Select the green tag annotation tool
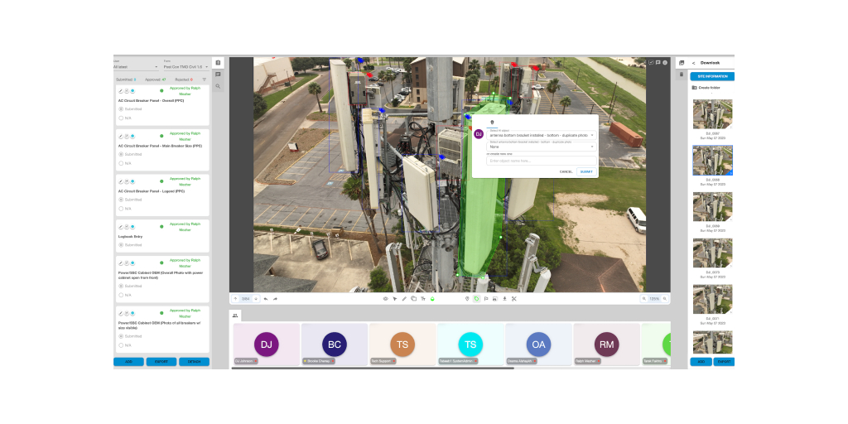 (476, 298)
